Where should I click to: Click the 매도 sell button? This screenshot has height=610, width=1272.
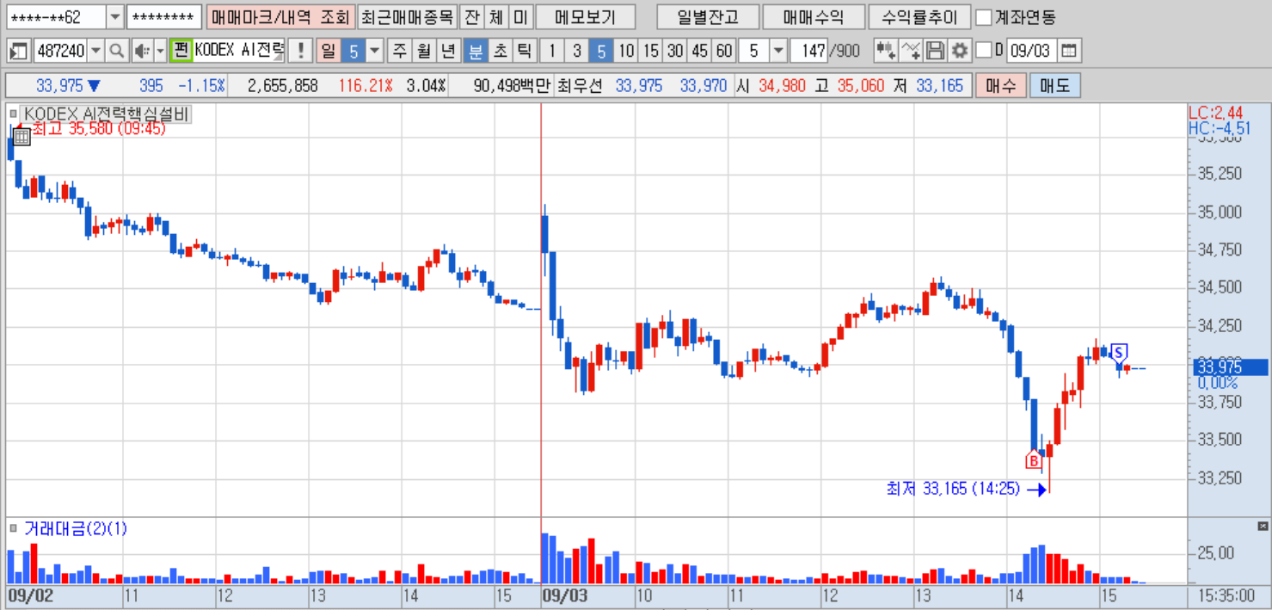[1055, 86]
